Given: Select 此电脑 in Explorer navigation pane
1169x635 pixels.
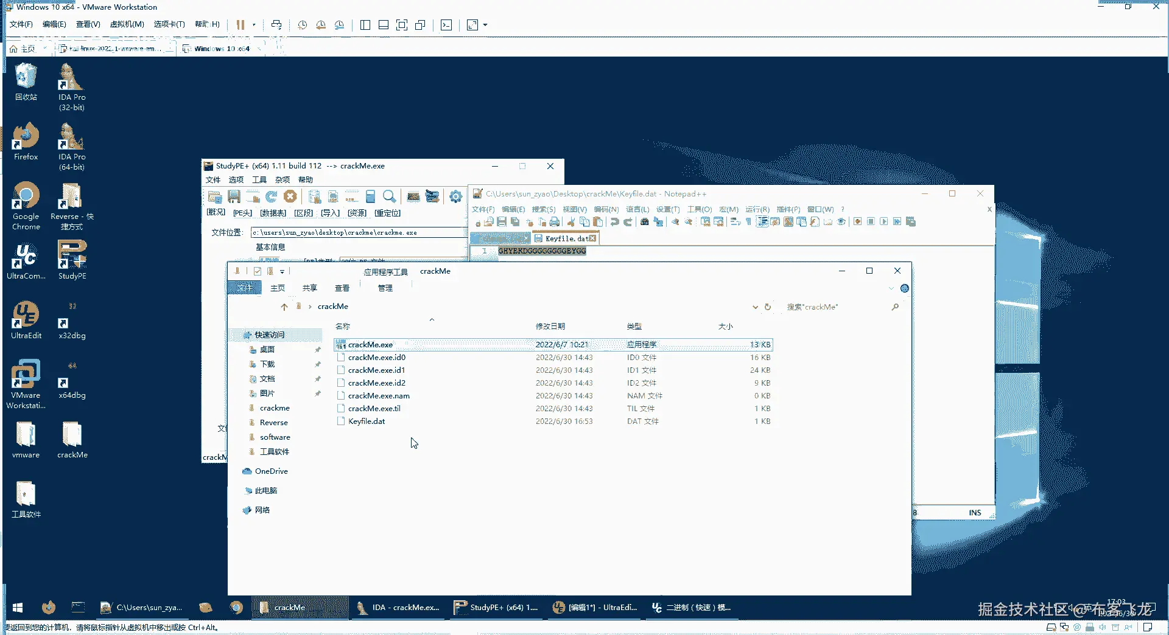Looking at the screenshot, I should click(266, 491).
